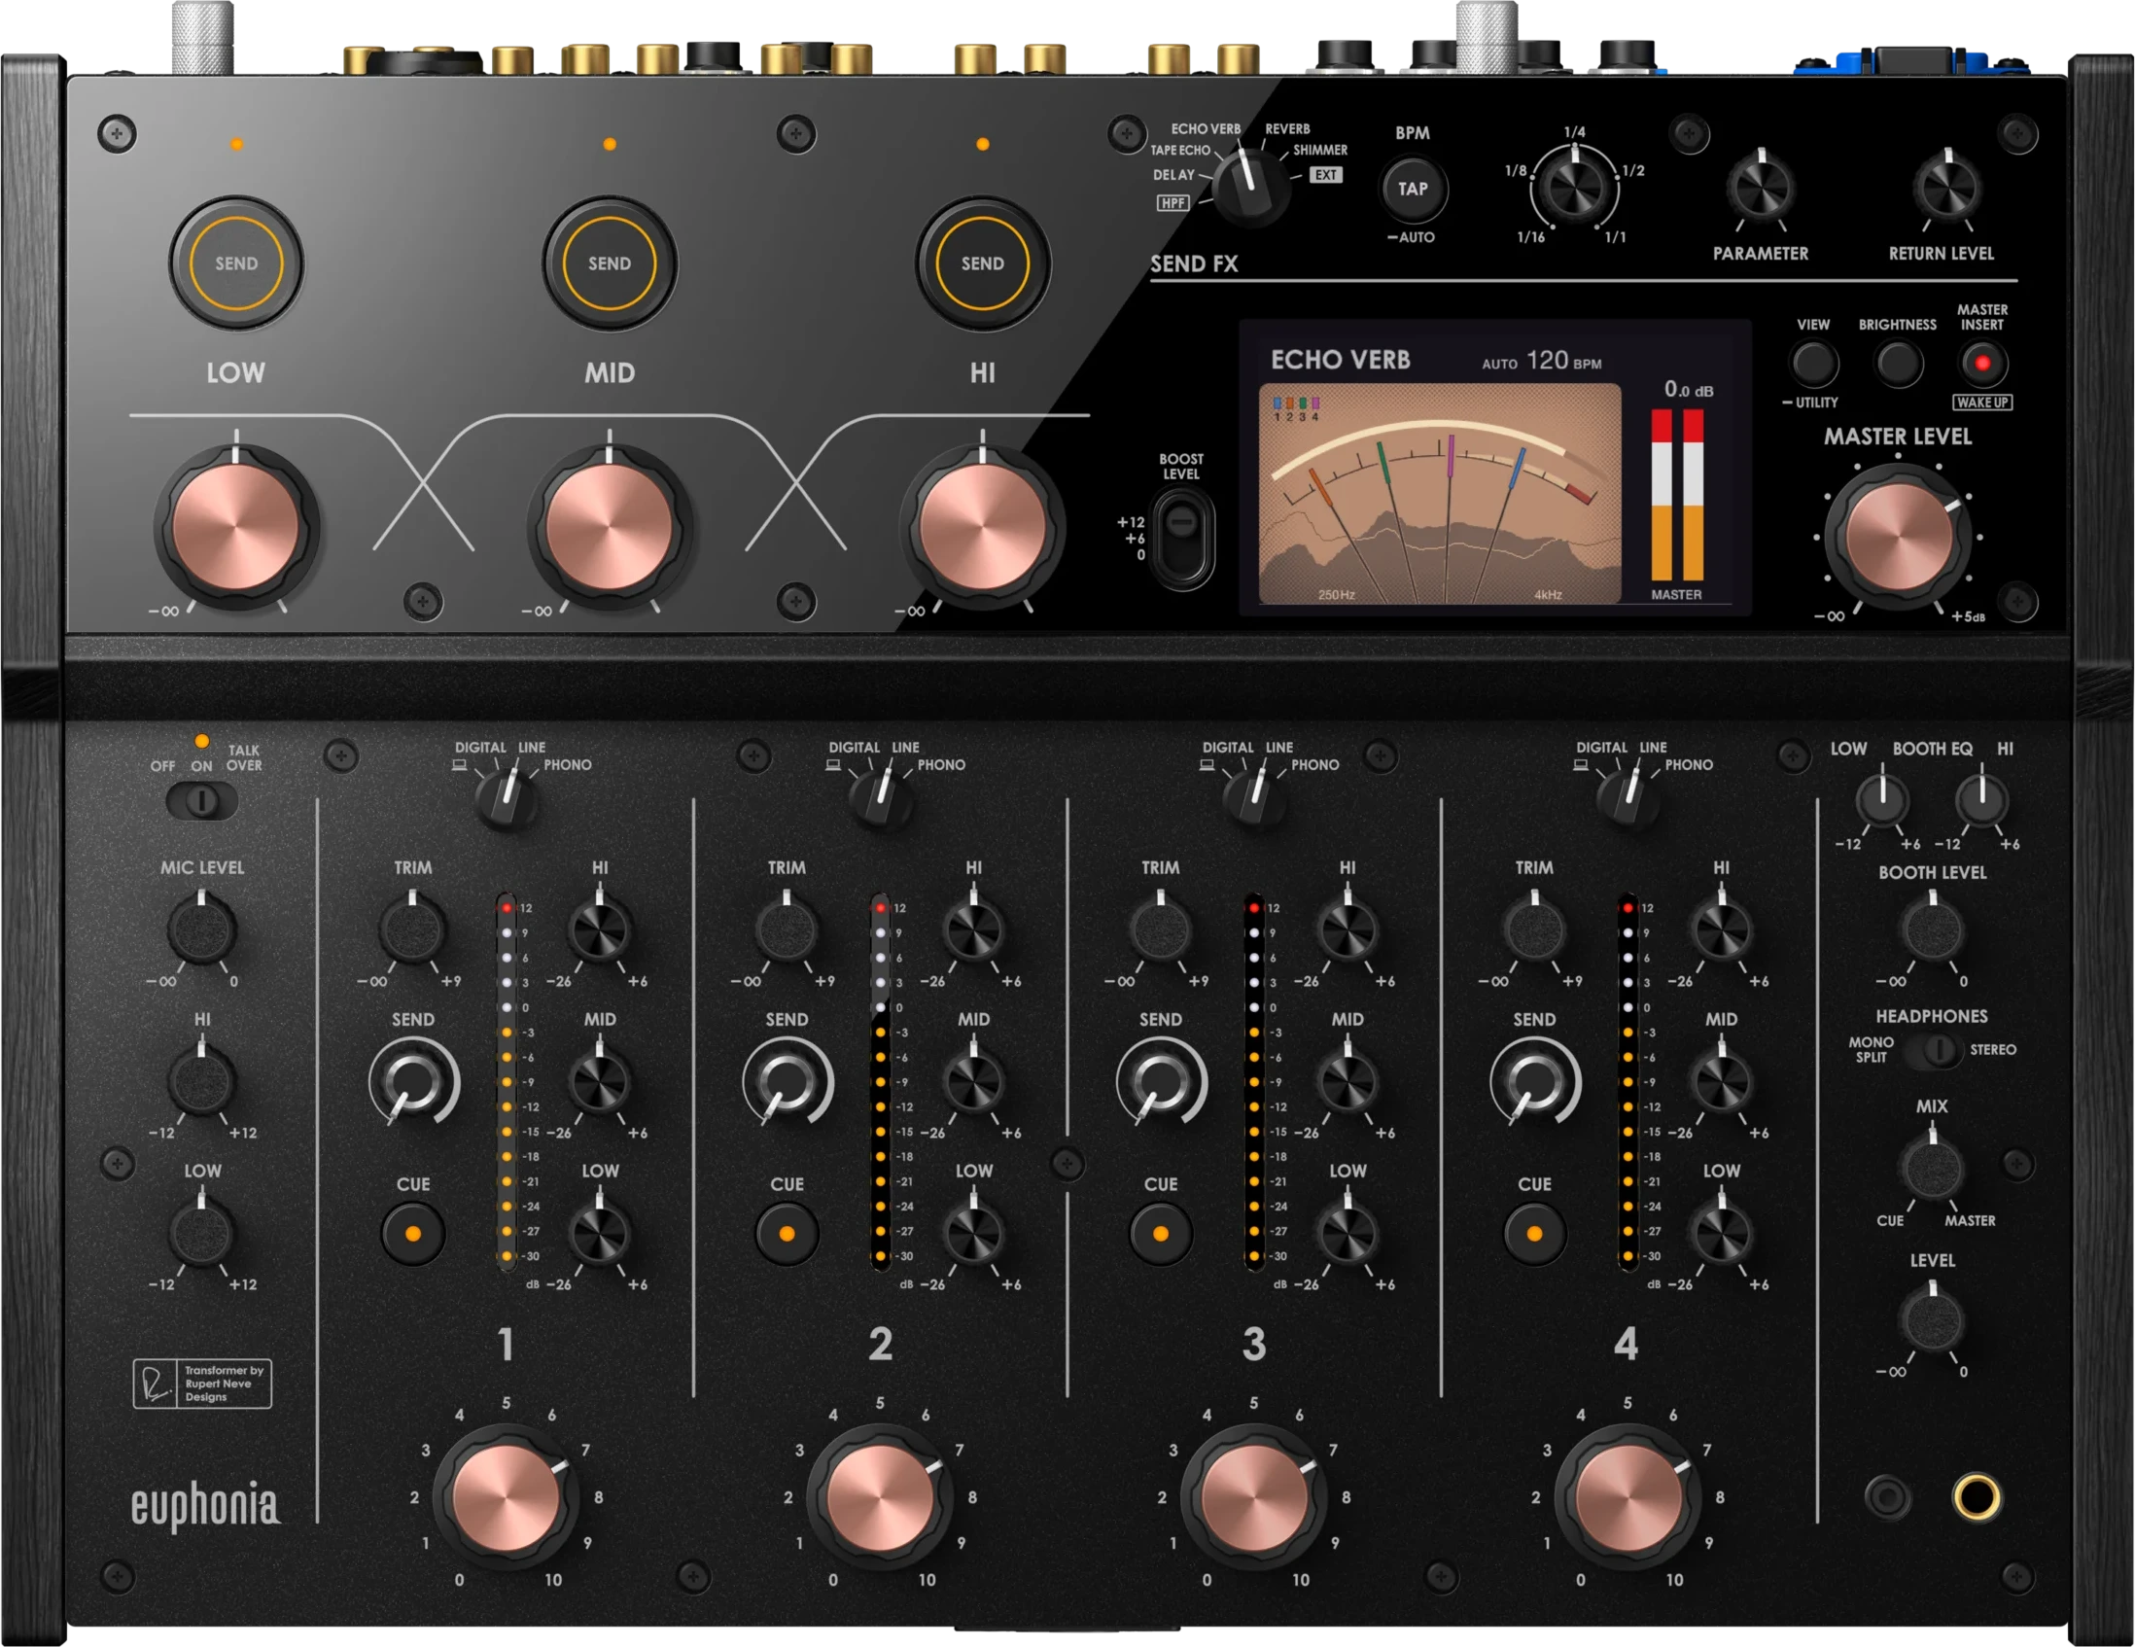Click the MASTER LEVEL copper knob

pyautogui.click(x=1898, y=537)
